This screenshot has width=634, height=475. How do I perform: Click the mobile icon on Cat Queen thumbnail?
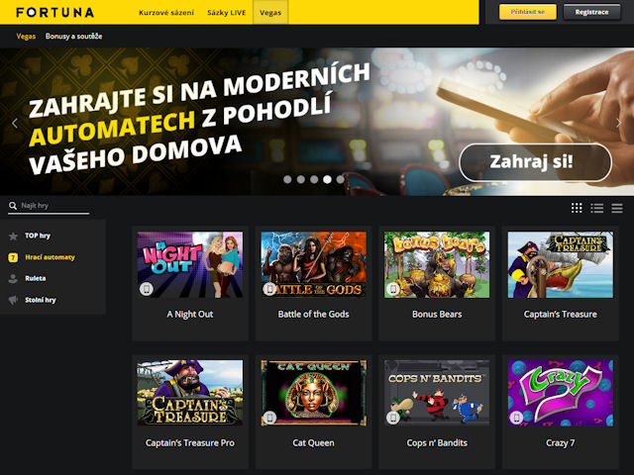tap(269, 418)
